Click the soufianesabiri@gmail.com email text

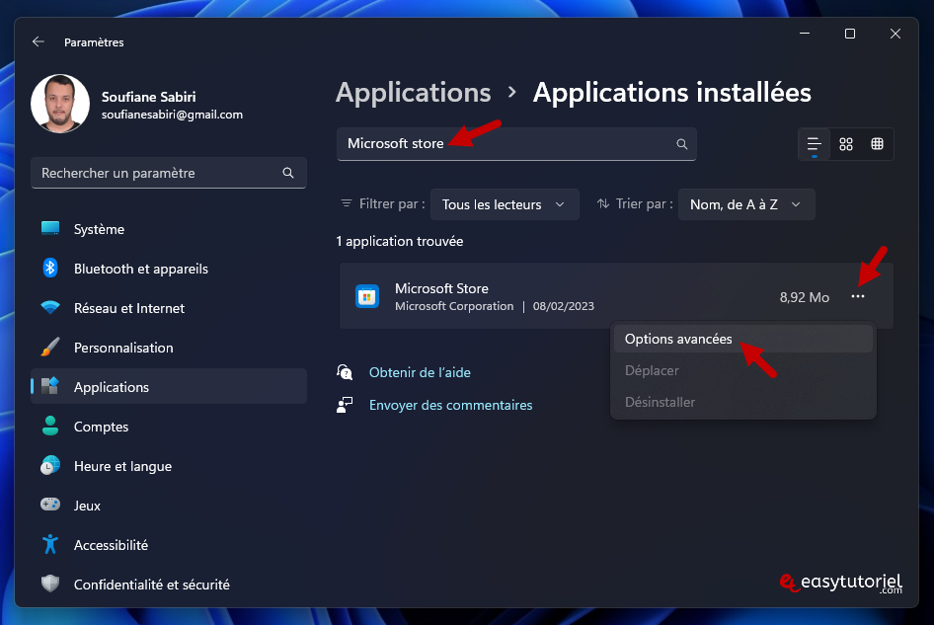click(x=172, y=115)
